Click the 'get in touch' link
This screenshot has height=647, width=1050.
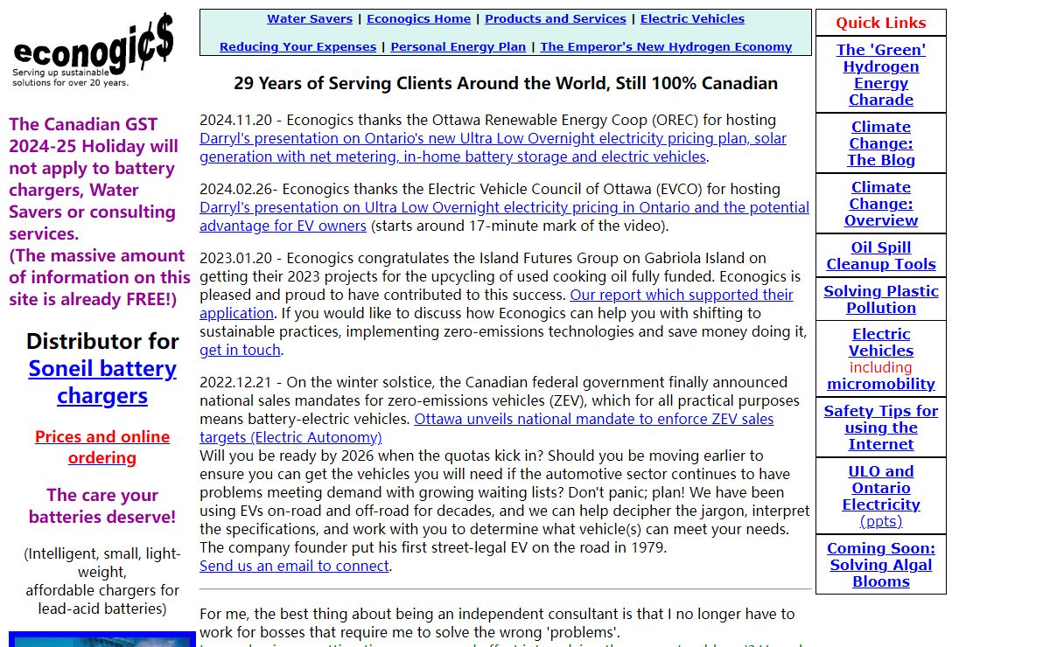[x=240, y=350]
